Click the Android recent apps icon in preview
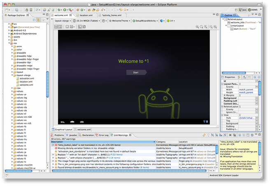The height and width of the screenshot is (186, 270). click(82, 122)
